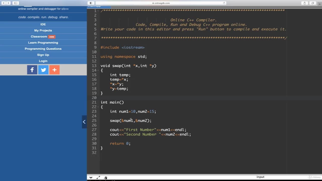
Task: Clear the console output icon
Action: 106,177
